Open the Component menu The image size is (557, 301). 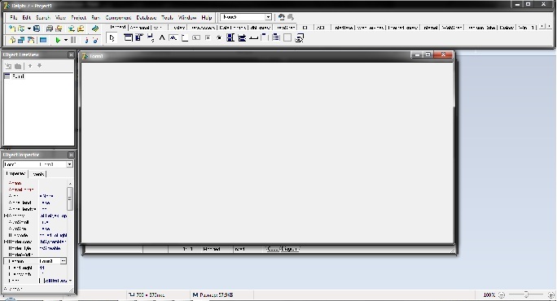(118, 17)
